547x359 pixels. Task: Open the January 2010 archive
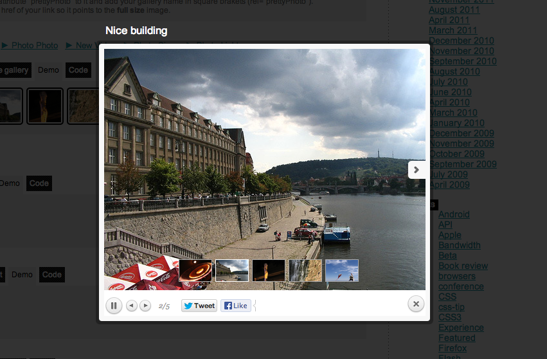(457, 123)
